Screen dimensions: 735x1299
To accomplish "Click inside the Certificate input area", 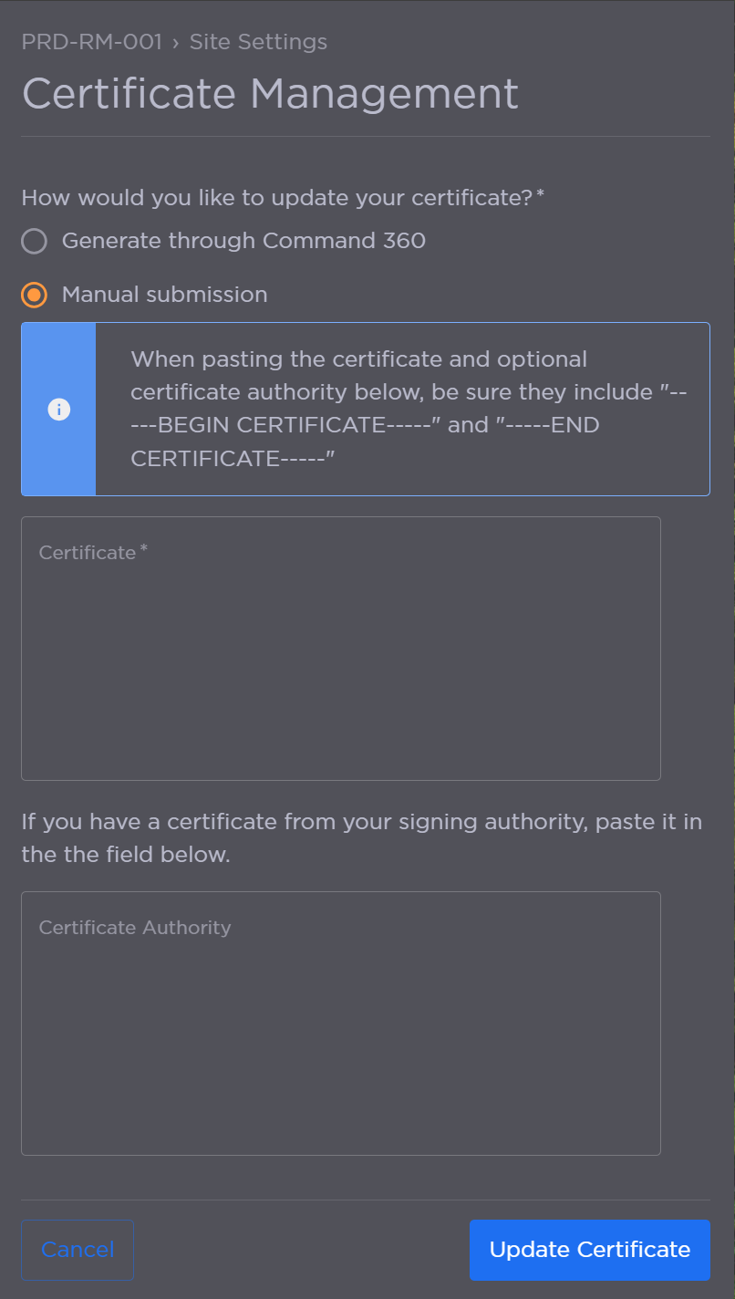I will [x=340, y=648].
